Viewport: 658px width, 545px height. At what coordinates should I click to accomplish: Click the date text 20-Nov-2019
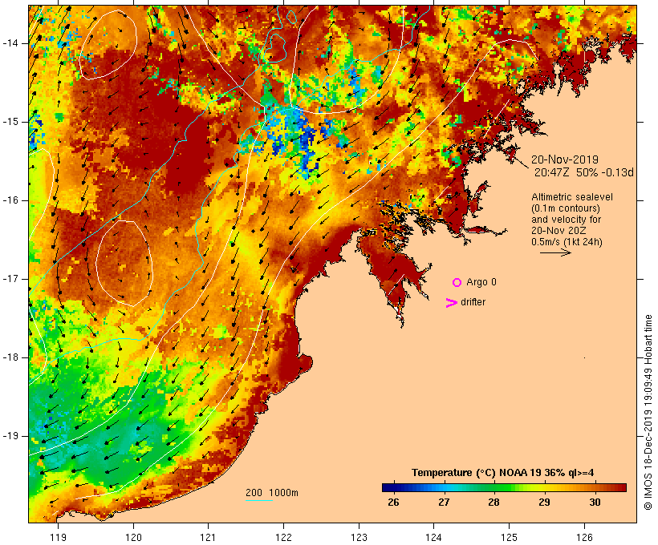565,159
